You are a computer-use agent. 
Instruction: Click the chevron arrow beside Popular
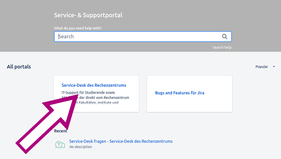click(x=274, y=67)
